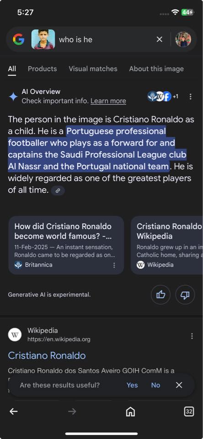Answer No to results useful prompt
The image size is (203, 439).
(x=156, y=385)
